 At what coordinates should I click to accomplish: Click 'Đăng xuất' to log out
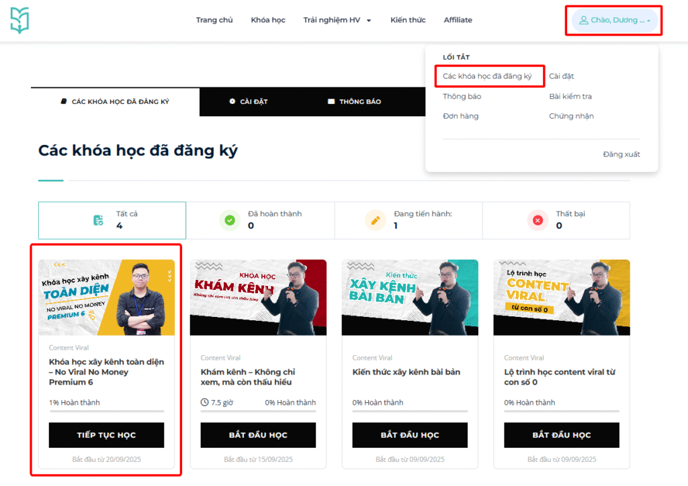(621, 154)
